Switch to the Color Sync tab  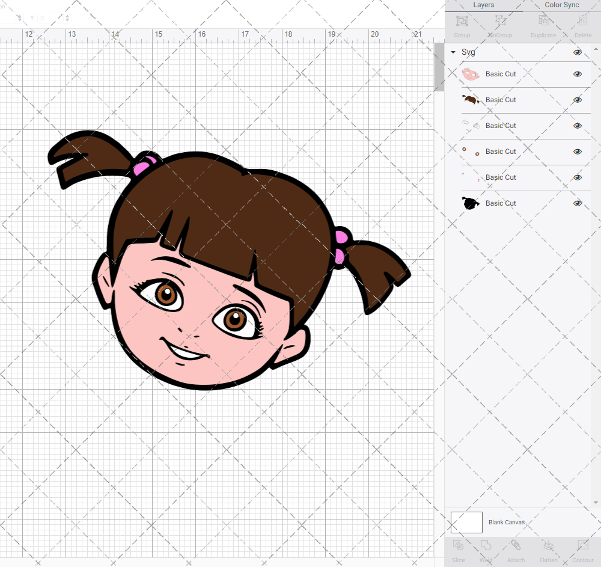(561, 5)
